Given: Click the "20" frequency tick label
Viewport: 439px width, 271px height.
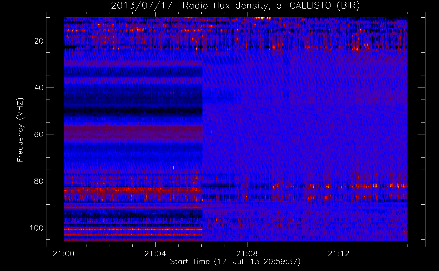Looking at the screenshot, I should (39, 41).
